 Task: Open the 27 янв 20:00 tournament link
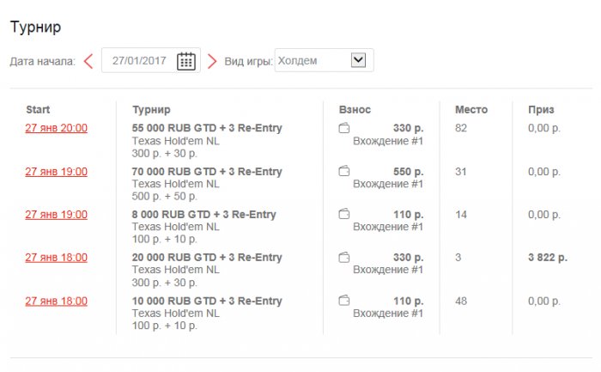(x=56, y=129)
